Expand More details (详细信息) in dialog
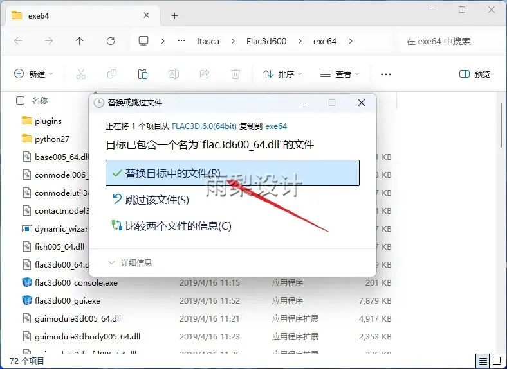 click(131, 263)
